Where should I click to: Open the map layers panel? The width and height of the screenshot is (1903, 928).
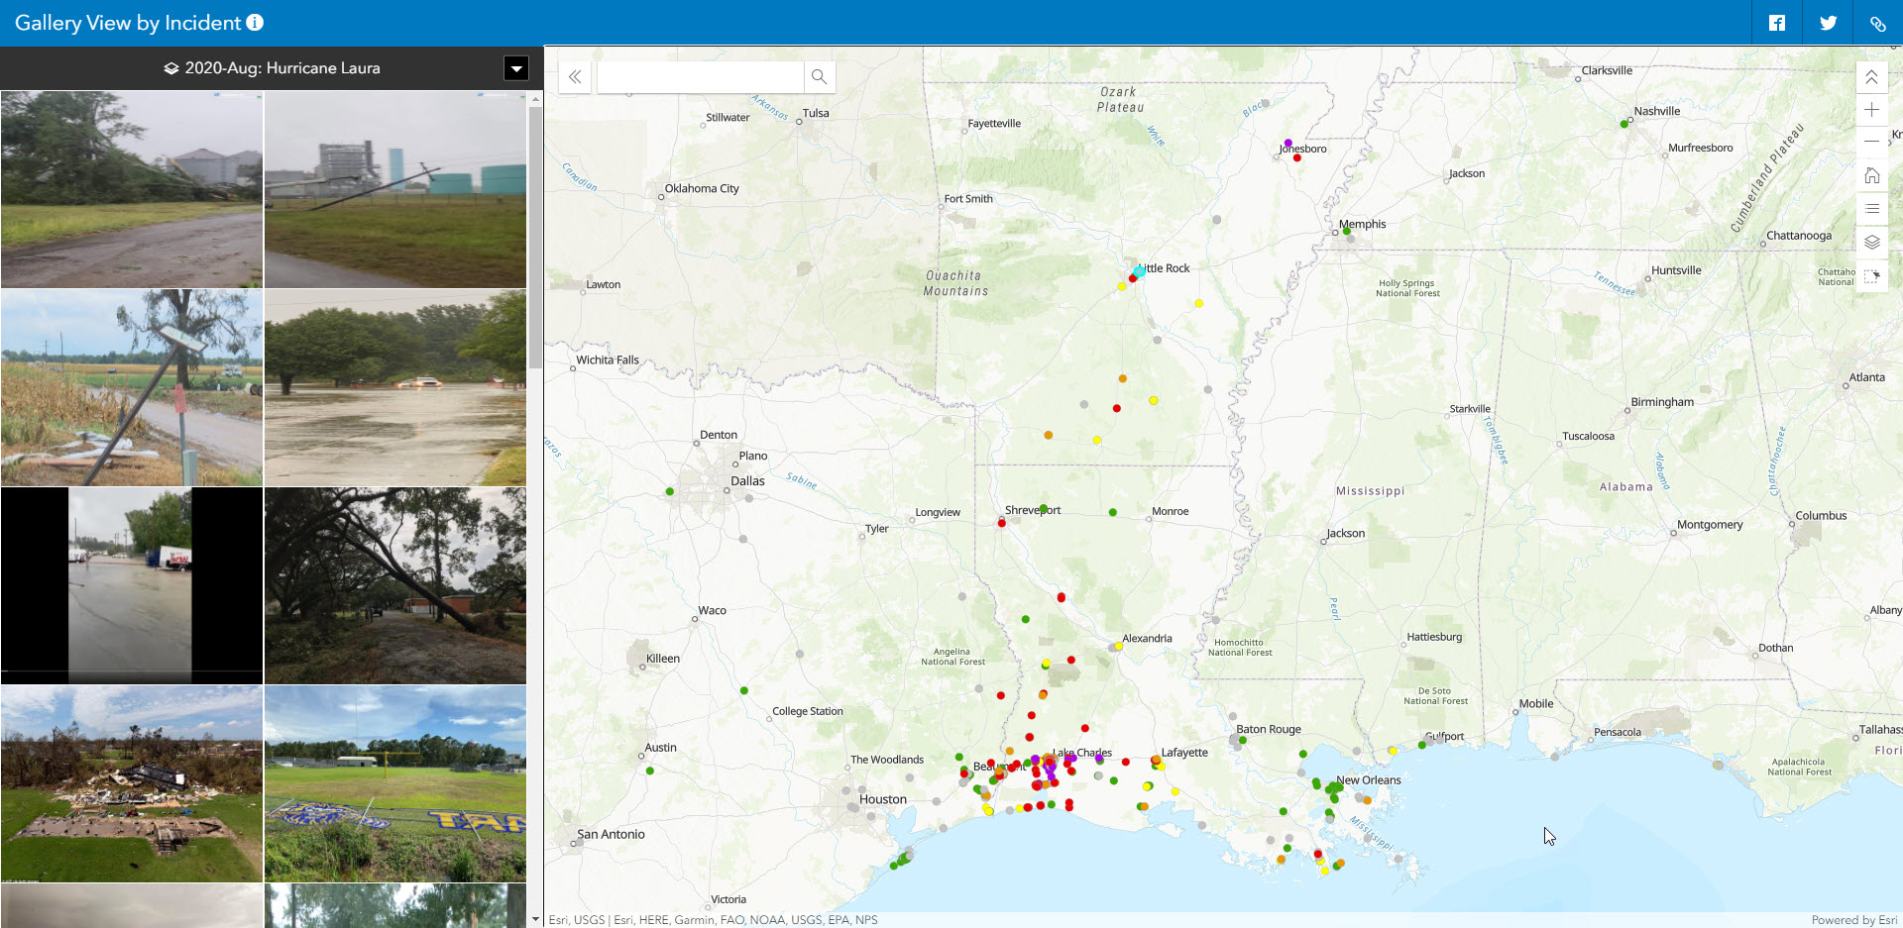pos(1871,243)
